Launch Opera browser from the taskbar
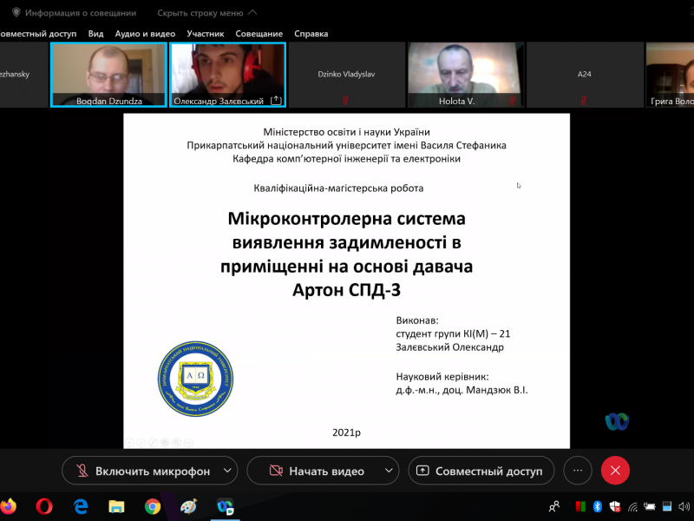 [x=44, y=506]
